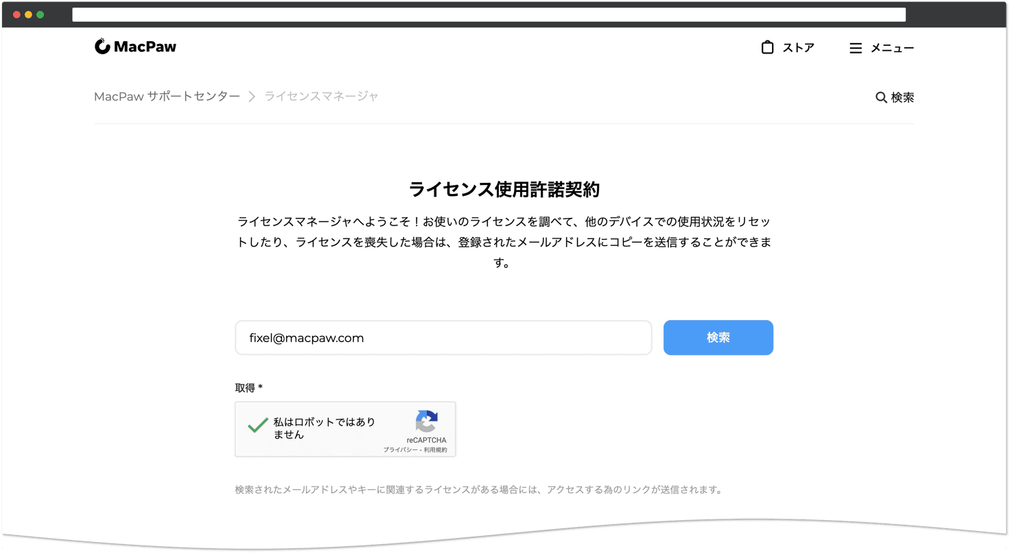1010x553 pixels.
Task: Click the reCAPTCHA logo
Action: pos(426,421)
